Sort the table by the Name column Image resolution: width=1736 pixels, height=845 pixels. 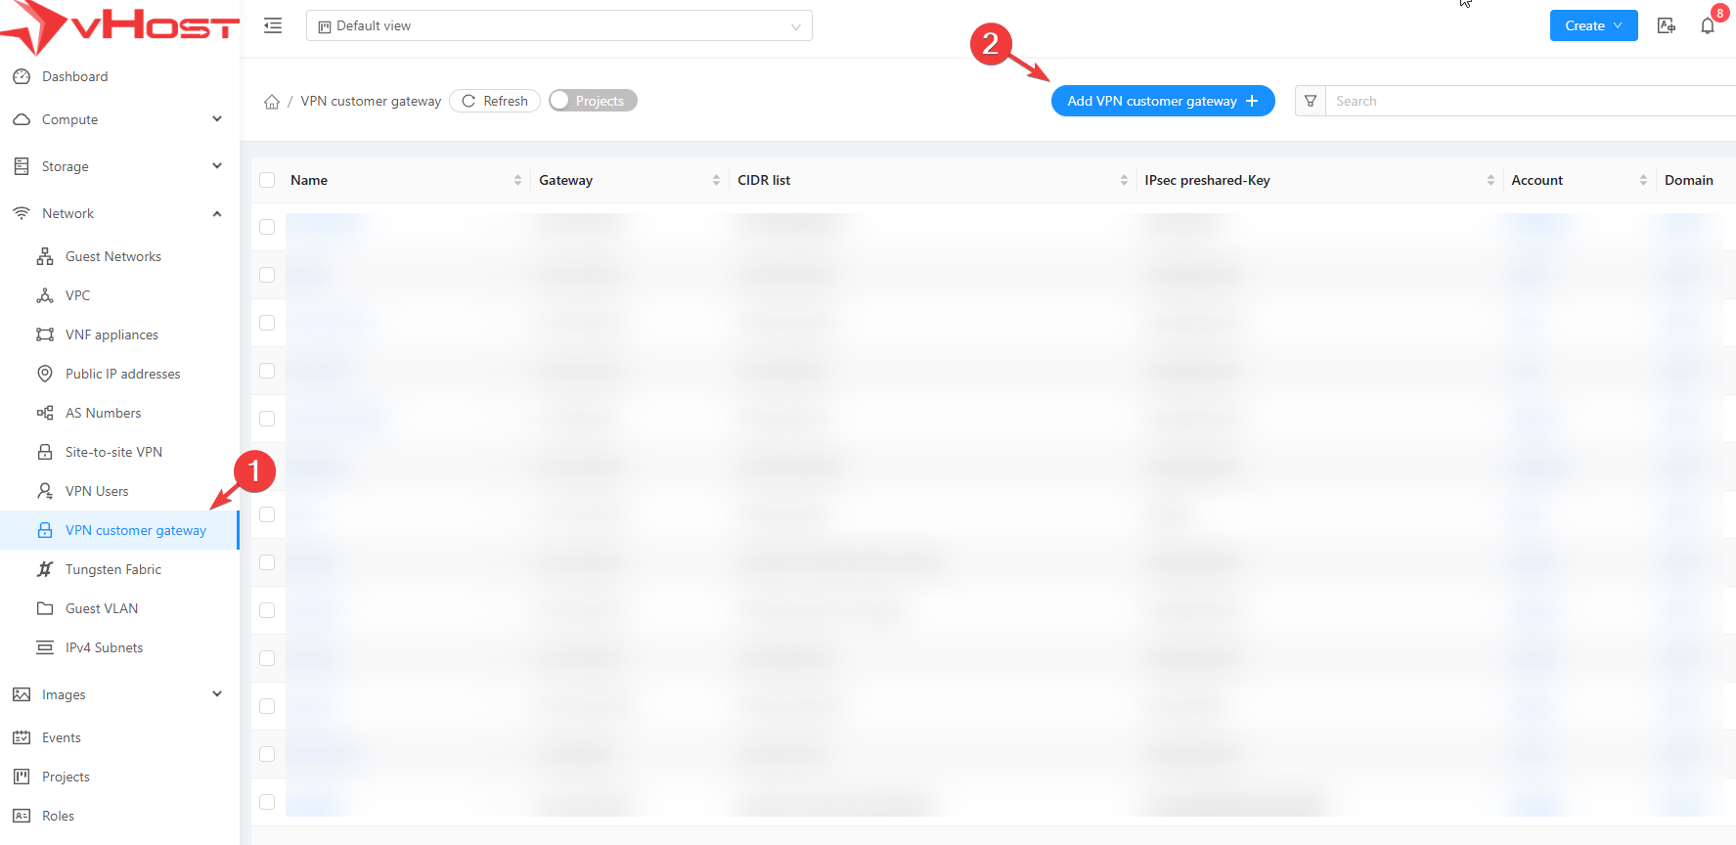(x=309, y=180)
